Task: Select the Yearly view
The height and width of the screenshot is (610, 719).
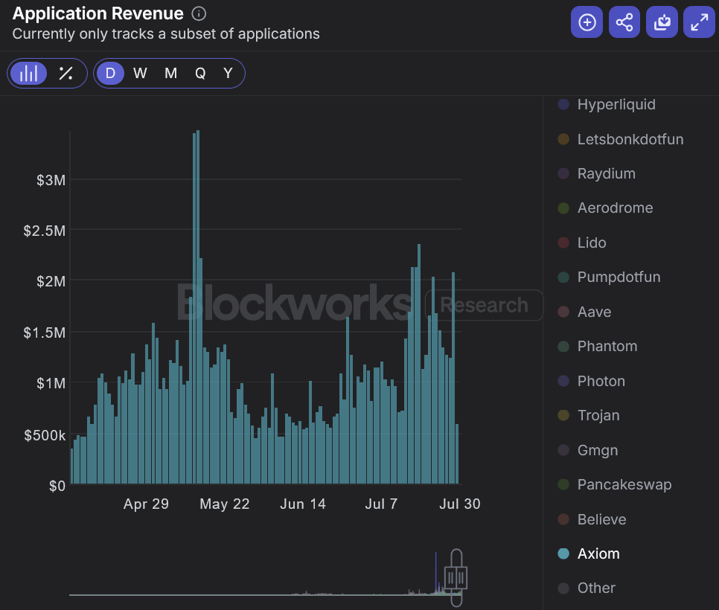Action: (227, 73)
